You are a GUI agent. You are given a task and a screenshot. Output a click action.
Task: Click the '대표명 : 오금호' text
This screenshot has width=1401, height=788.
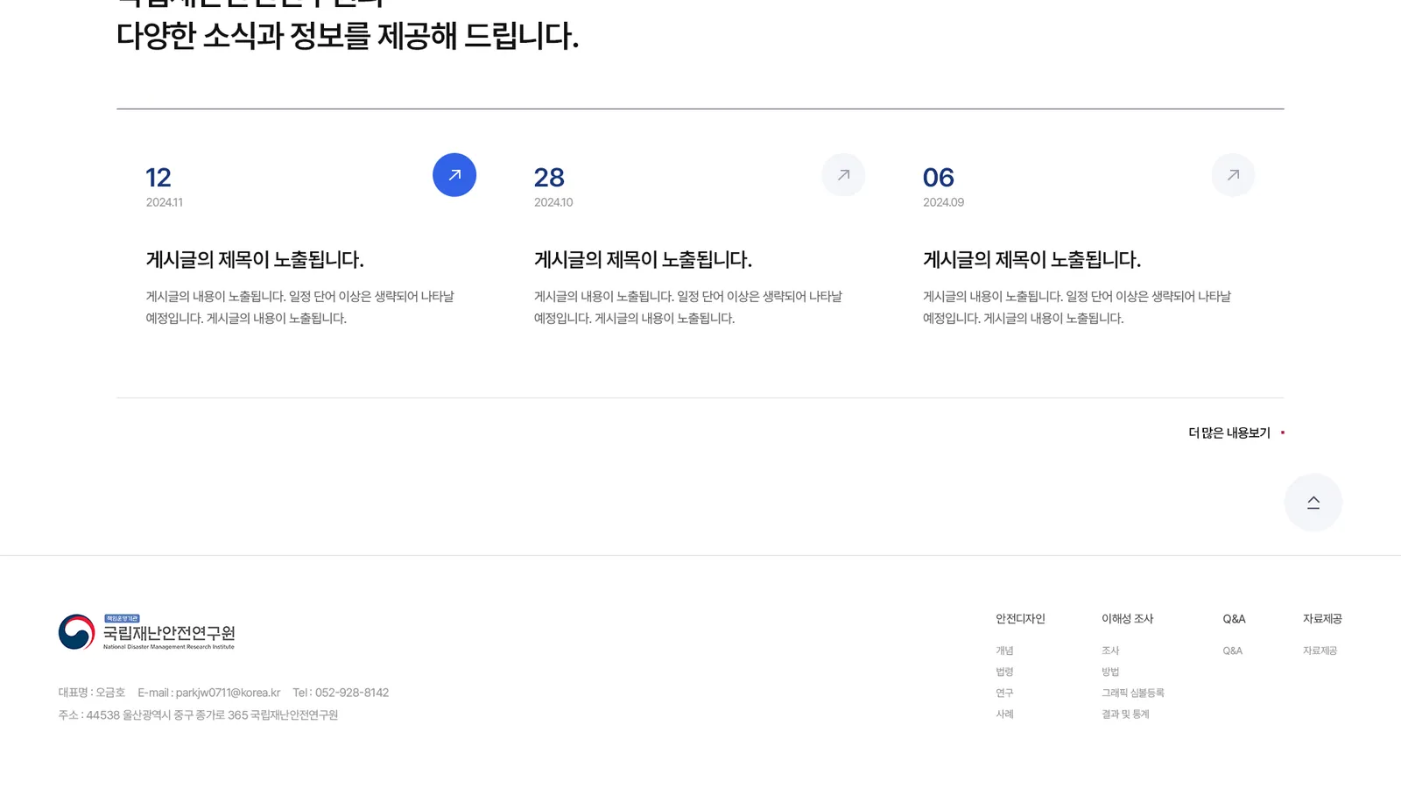(x=92, y=693)
